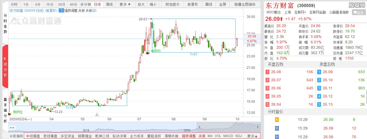Click the B badge in the row with volume 76

pyautogui.click(x=277, y=137)
